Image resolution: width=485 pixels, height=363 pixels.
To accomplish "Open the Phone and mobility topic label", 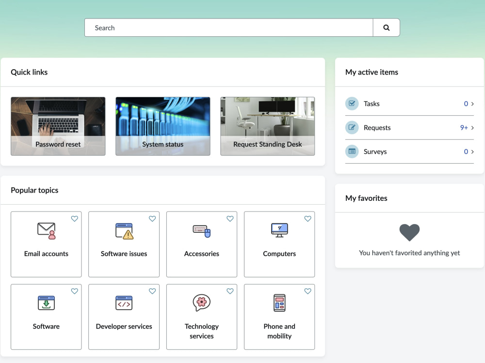I will pos(279,331).
